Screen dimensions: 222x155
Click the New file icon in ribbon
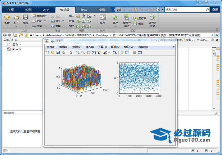tap(7, 17)
